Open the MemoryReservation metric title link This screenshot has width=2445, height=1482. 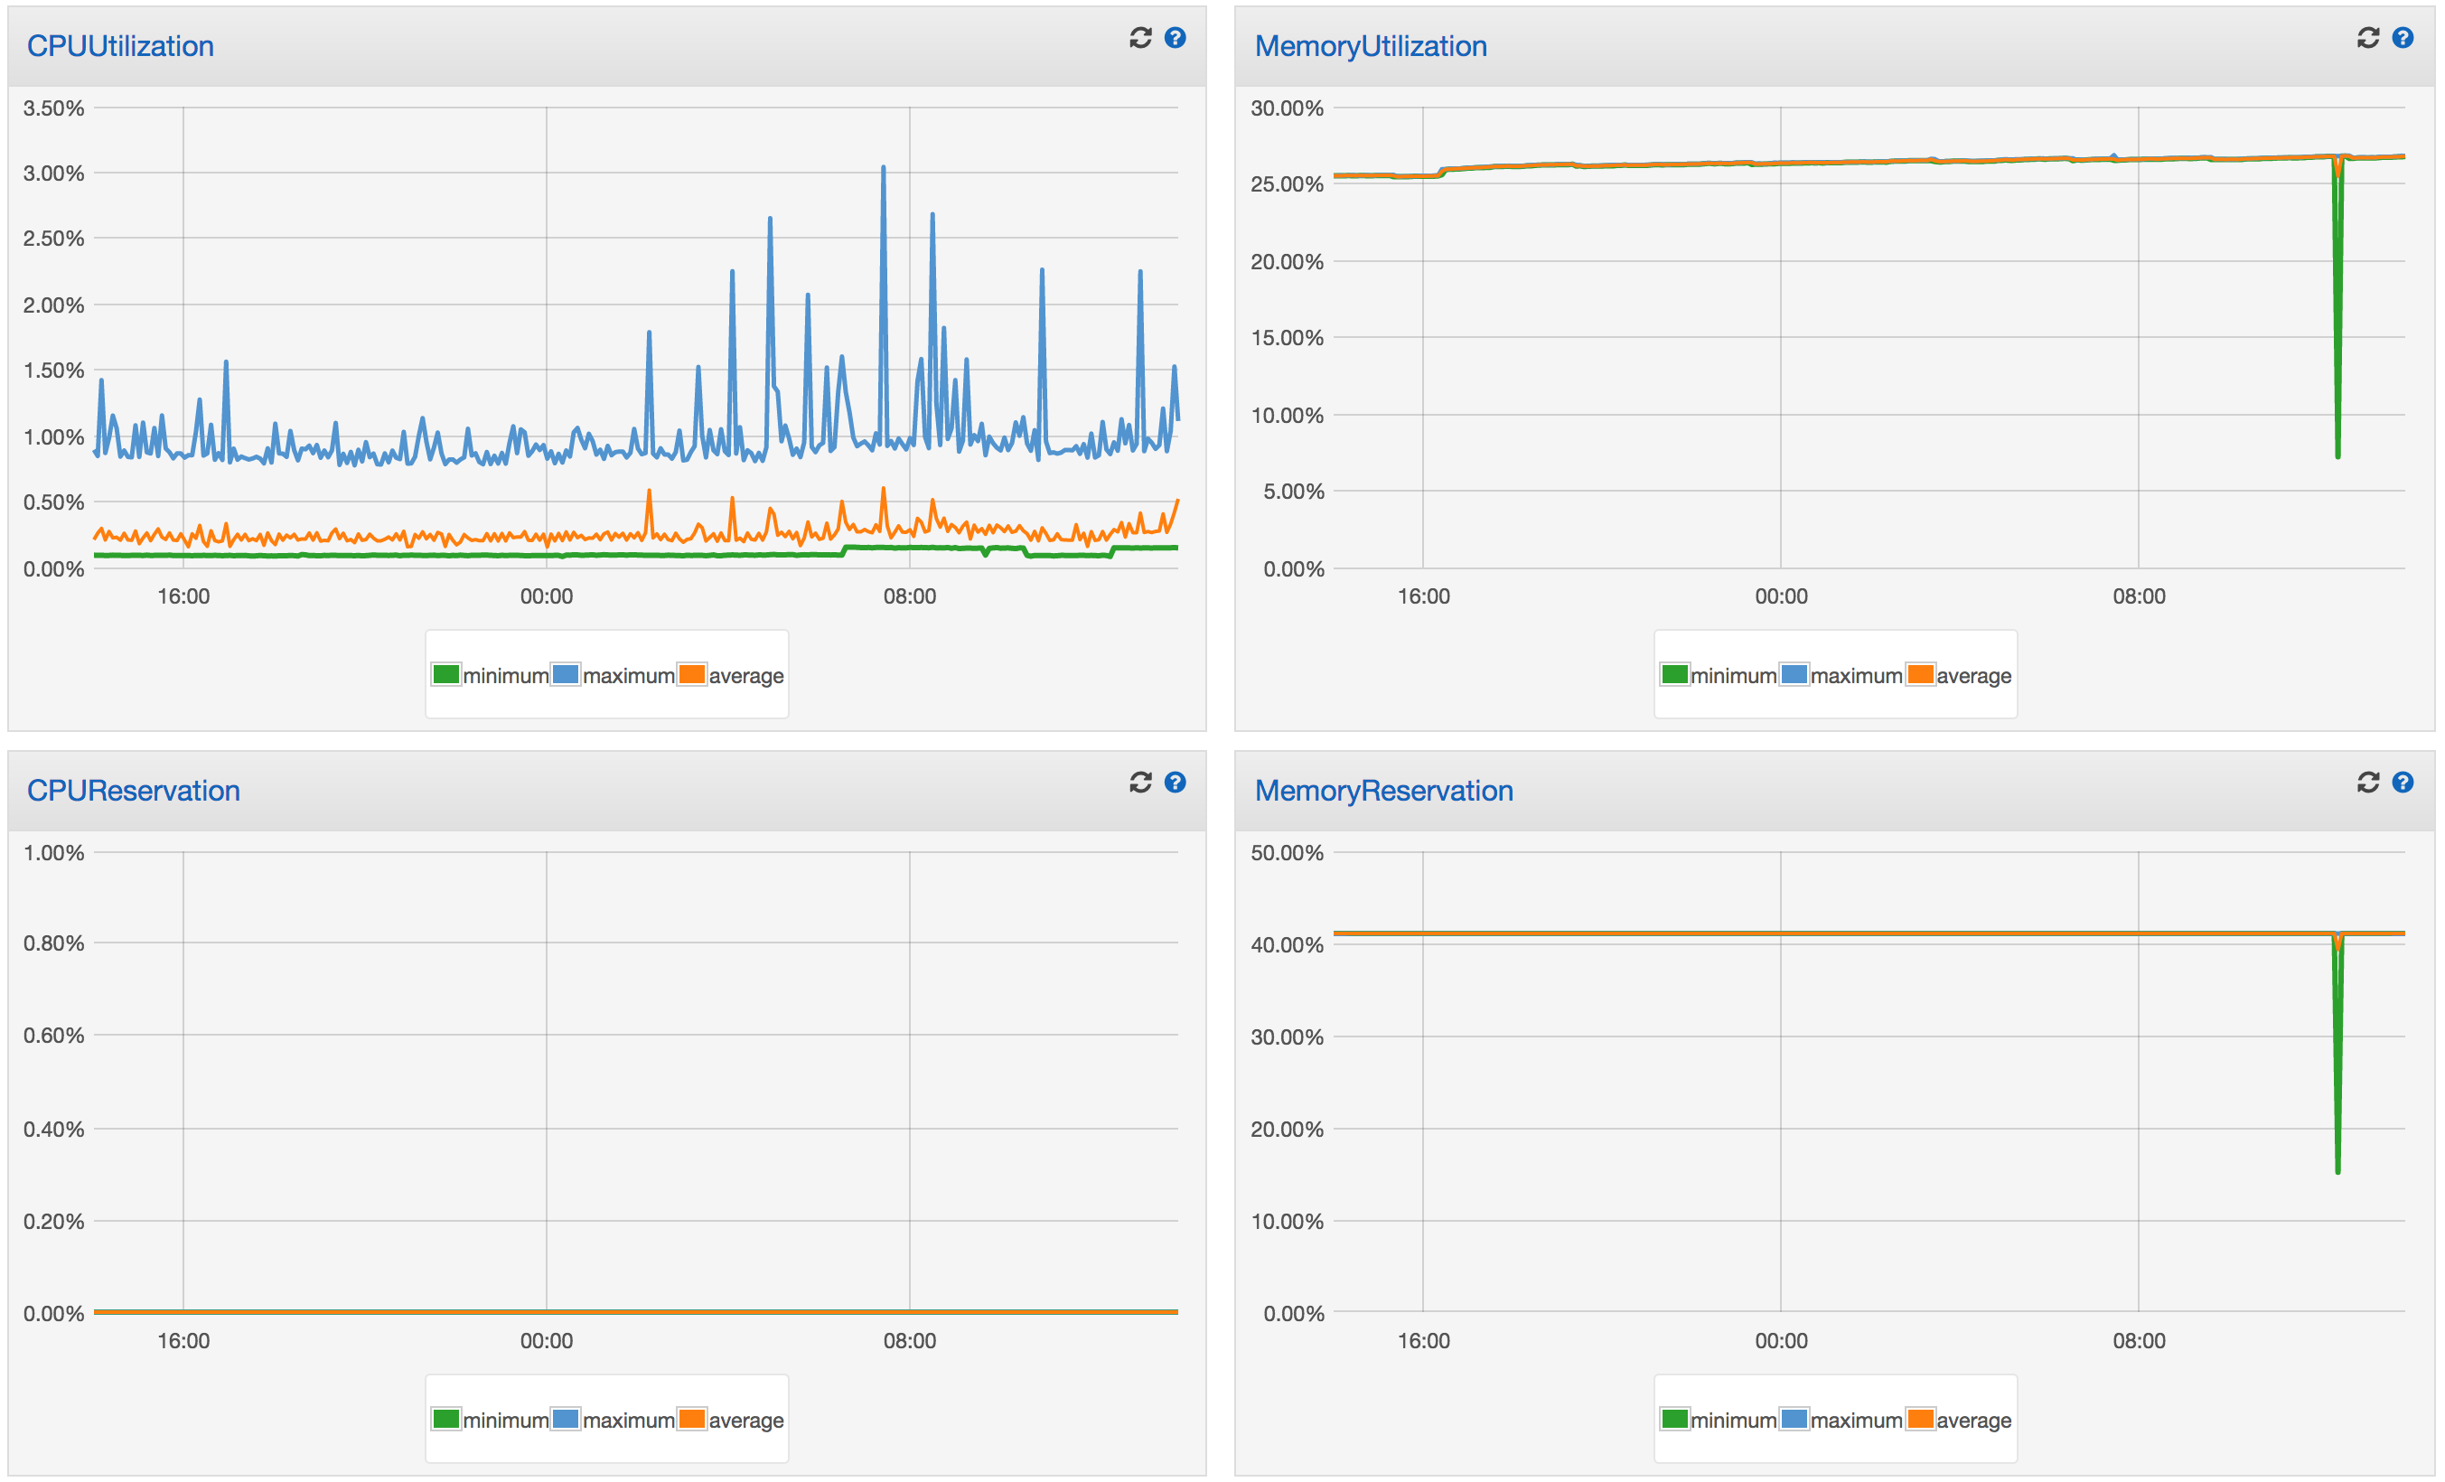tap(1383, 790)
